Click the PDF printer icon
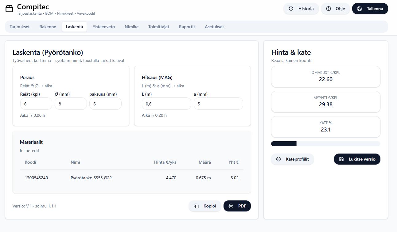The height and width of the screenshot is (232, 397). (231, 206)
